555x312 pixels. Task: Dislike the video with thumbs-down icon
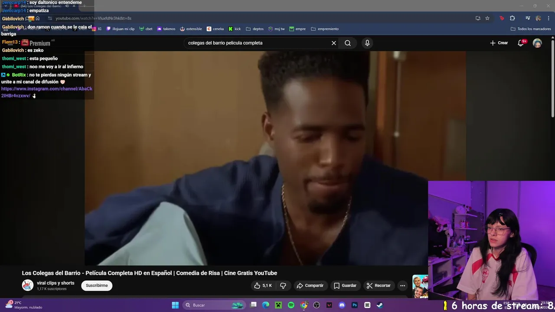point(283,286)
